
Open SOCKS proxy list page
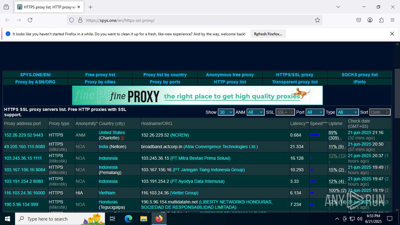(x=360, y=75)
